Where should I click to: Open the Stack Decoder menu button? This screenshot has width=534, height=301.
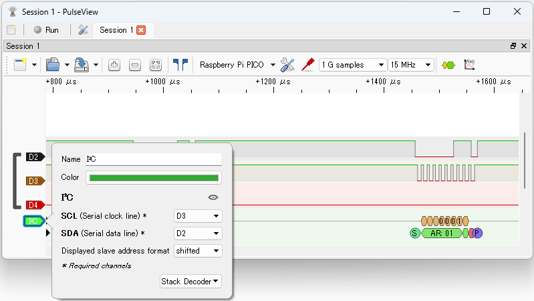tap(190, 281)
